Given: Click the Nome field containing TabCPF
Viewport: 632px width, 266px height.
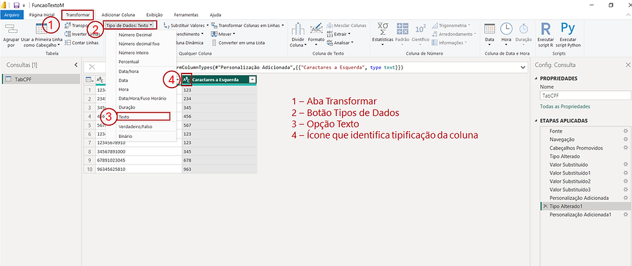Looking at the screenshot, I should pyautogui.click(x=585, y=96).
